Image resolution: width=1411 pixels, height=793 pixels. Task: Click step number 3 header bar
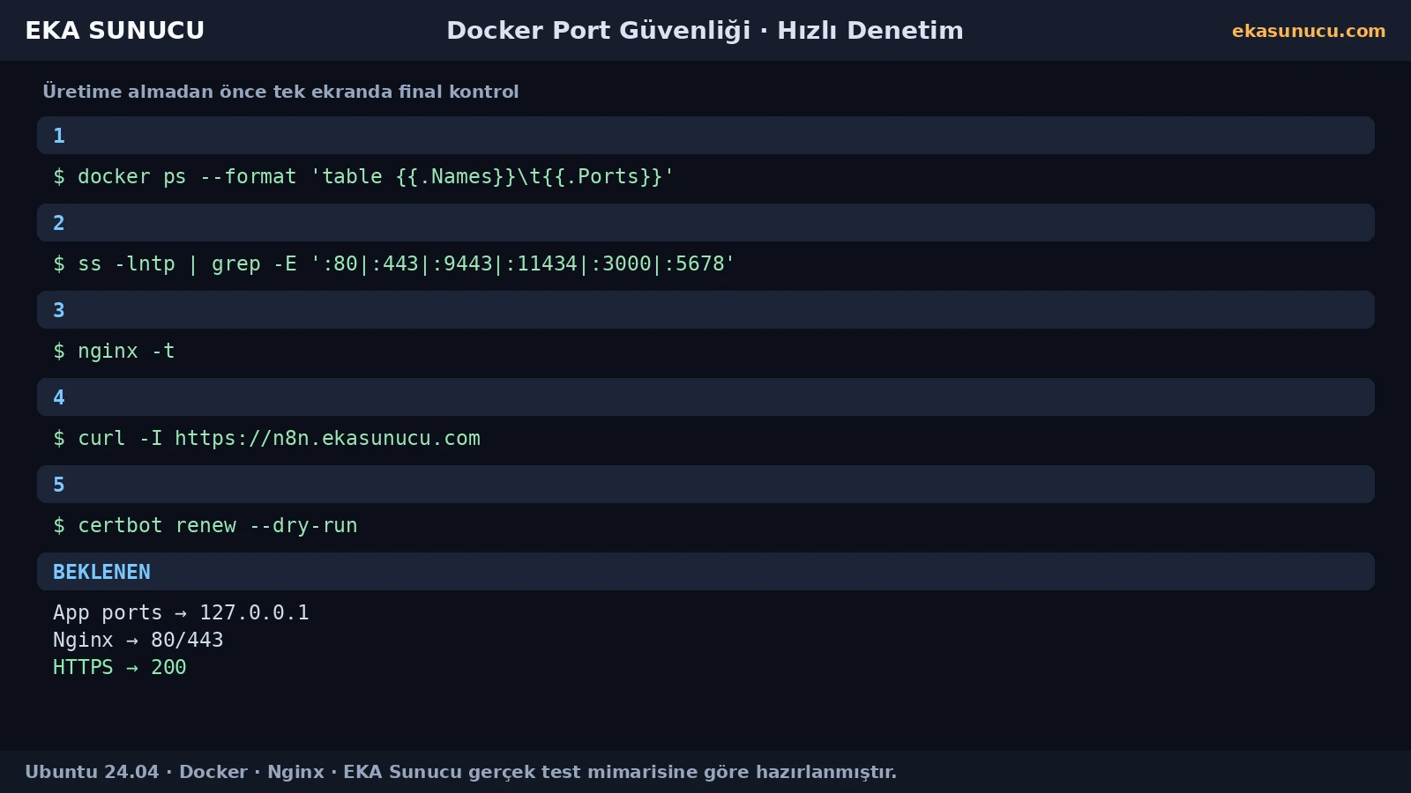pos(705,310)
